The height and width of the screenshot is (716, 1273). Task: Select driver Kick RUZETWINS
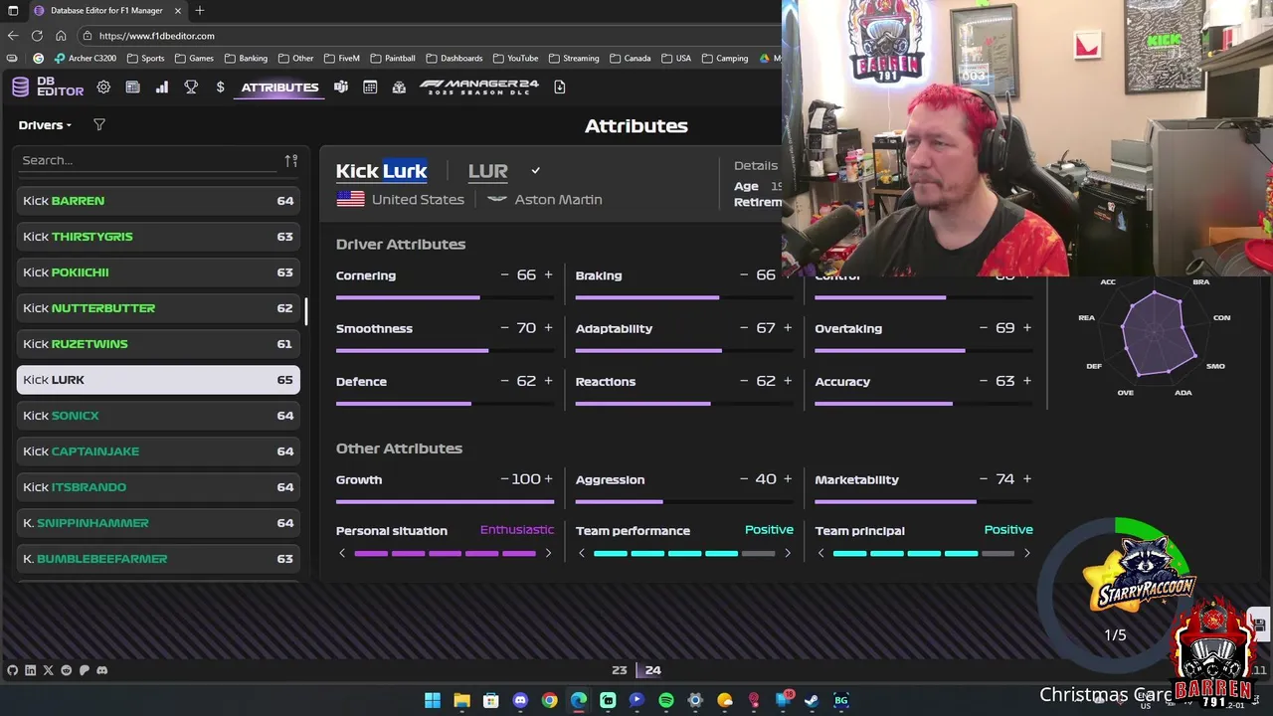[x=158, y=344]
